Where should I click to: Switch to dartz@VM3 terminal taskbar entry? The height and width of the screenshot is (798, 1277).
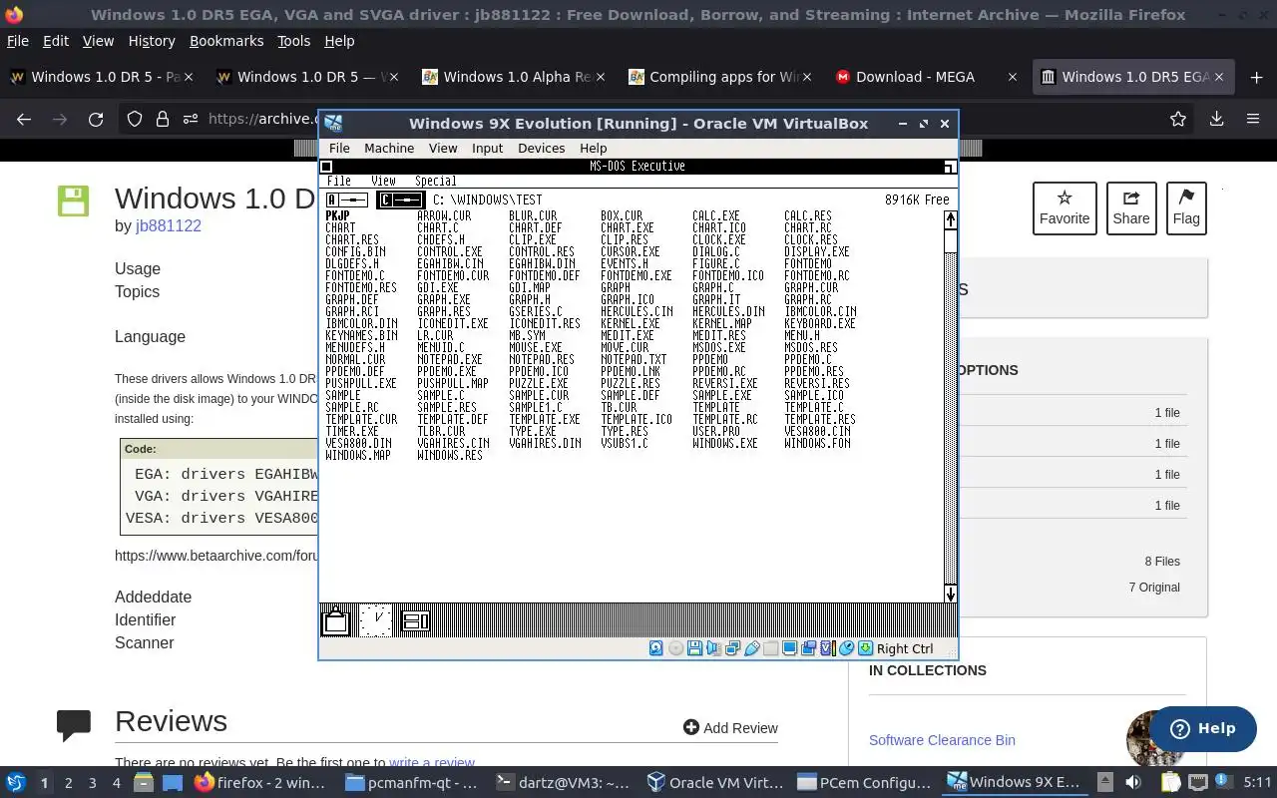tap(564, 782)
